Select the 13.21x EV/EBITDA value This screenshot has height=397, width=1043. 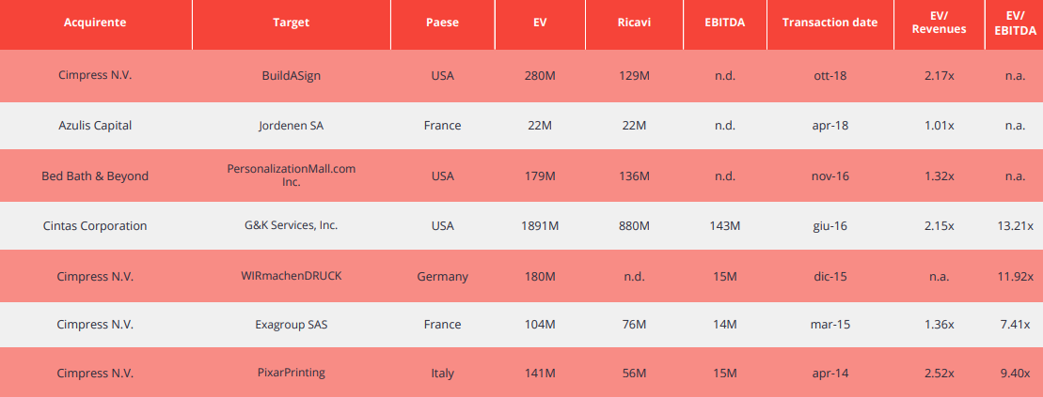[x=1015, y=226]
